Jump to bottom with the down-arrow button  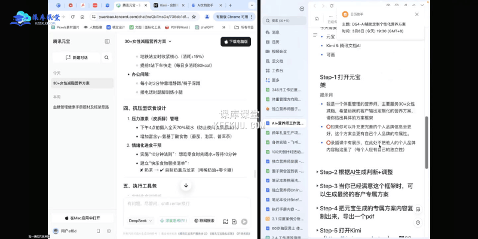186,185
